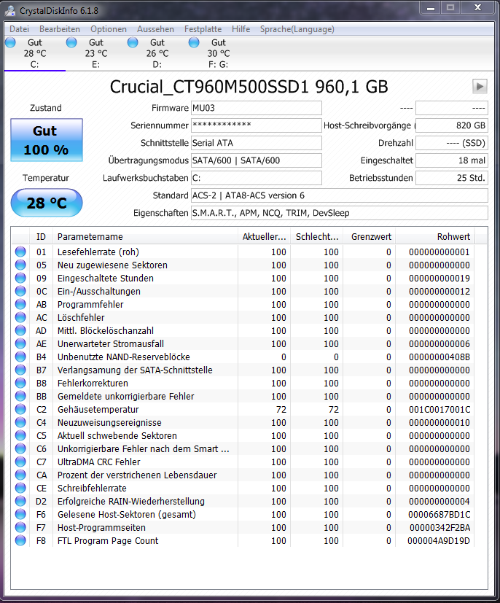Select raw value 00000000408B
500x603 pixels.
click(x=440, y=357)
